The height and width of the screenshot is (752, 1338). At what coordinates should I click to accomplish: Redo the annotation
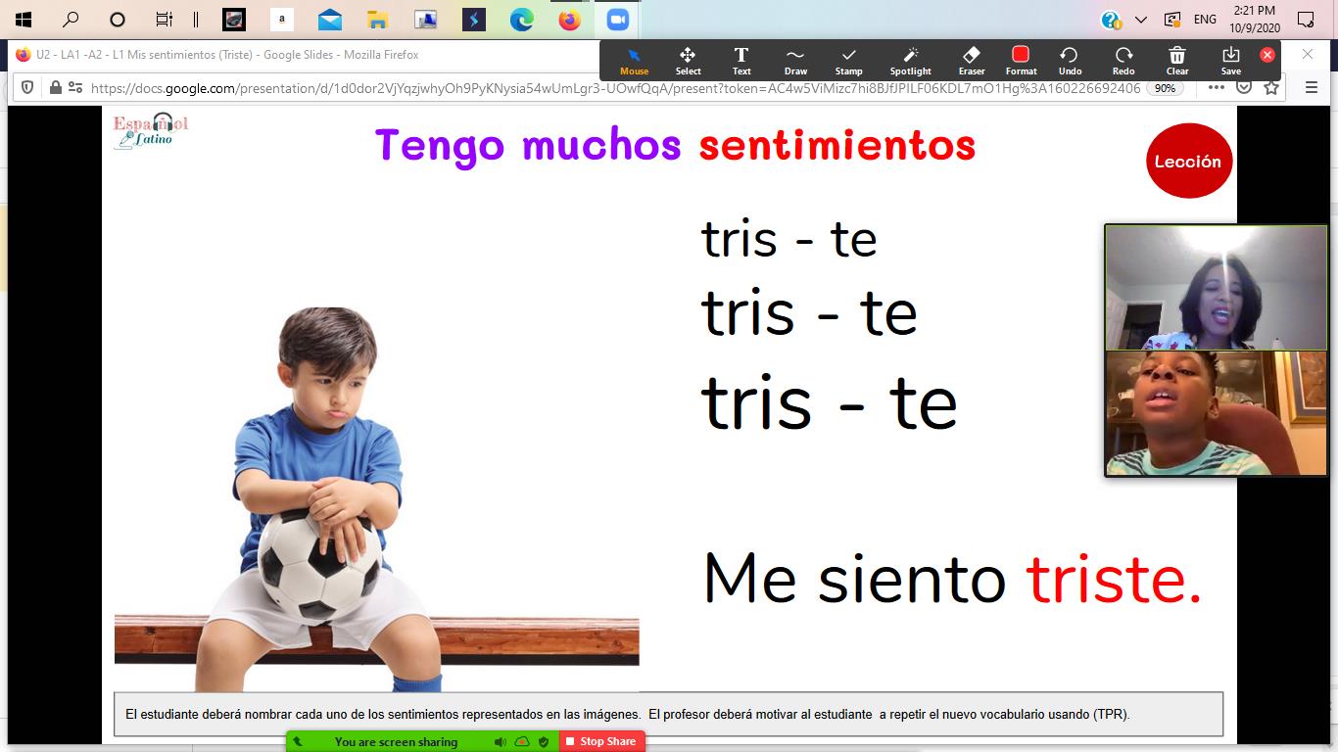[x=1123, y=61]
